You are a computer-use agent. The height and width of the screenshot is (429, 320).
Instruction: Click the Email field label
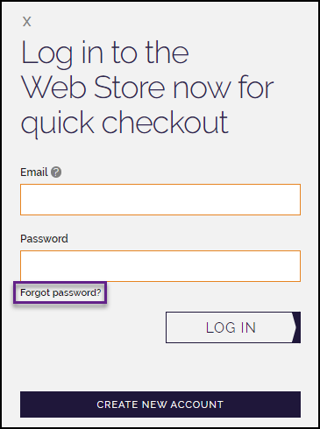34,172
